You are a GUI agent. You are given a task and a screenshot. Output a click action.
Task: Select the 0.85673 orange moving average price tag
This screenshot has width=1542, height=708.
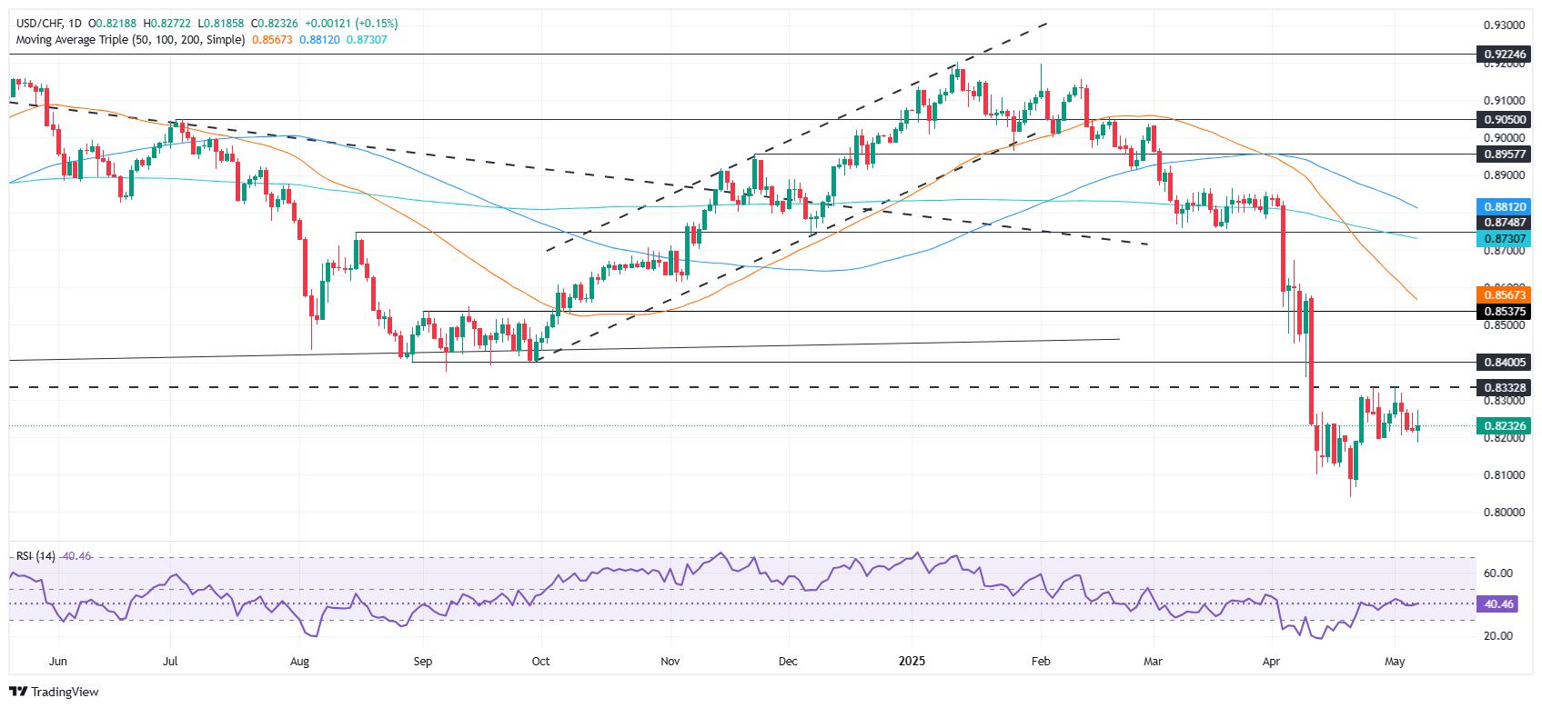[1504, 295]
